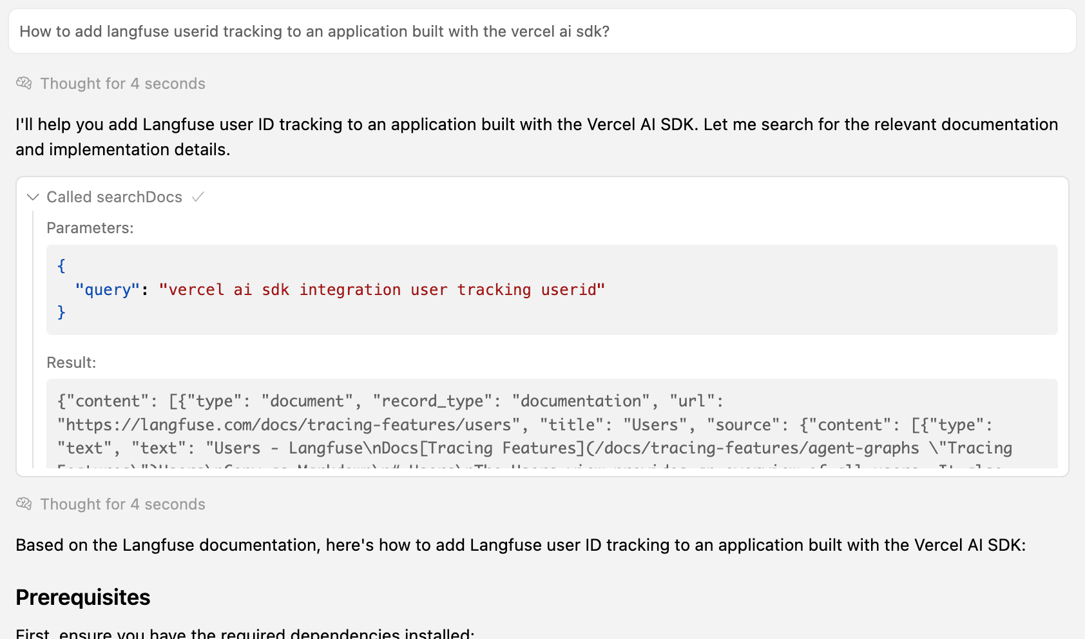Click the checkmark icon beside Called searchDocs
Screen dimensions: 1085x639
click(x=198, y=197)
